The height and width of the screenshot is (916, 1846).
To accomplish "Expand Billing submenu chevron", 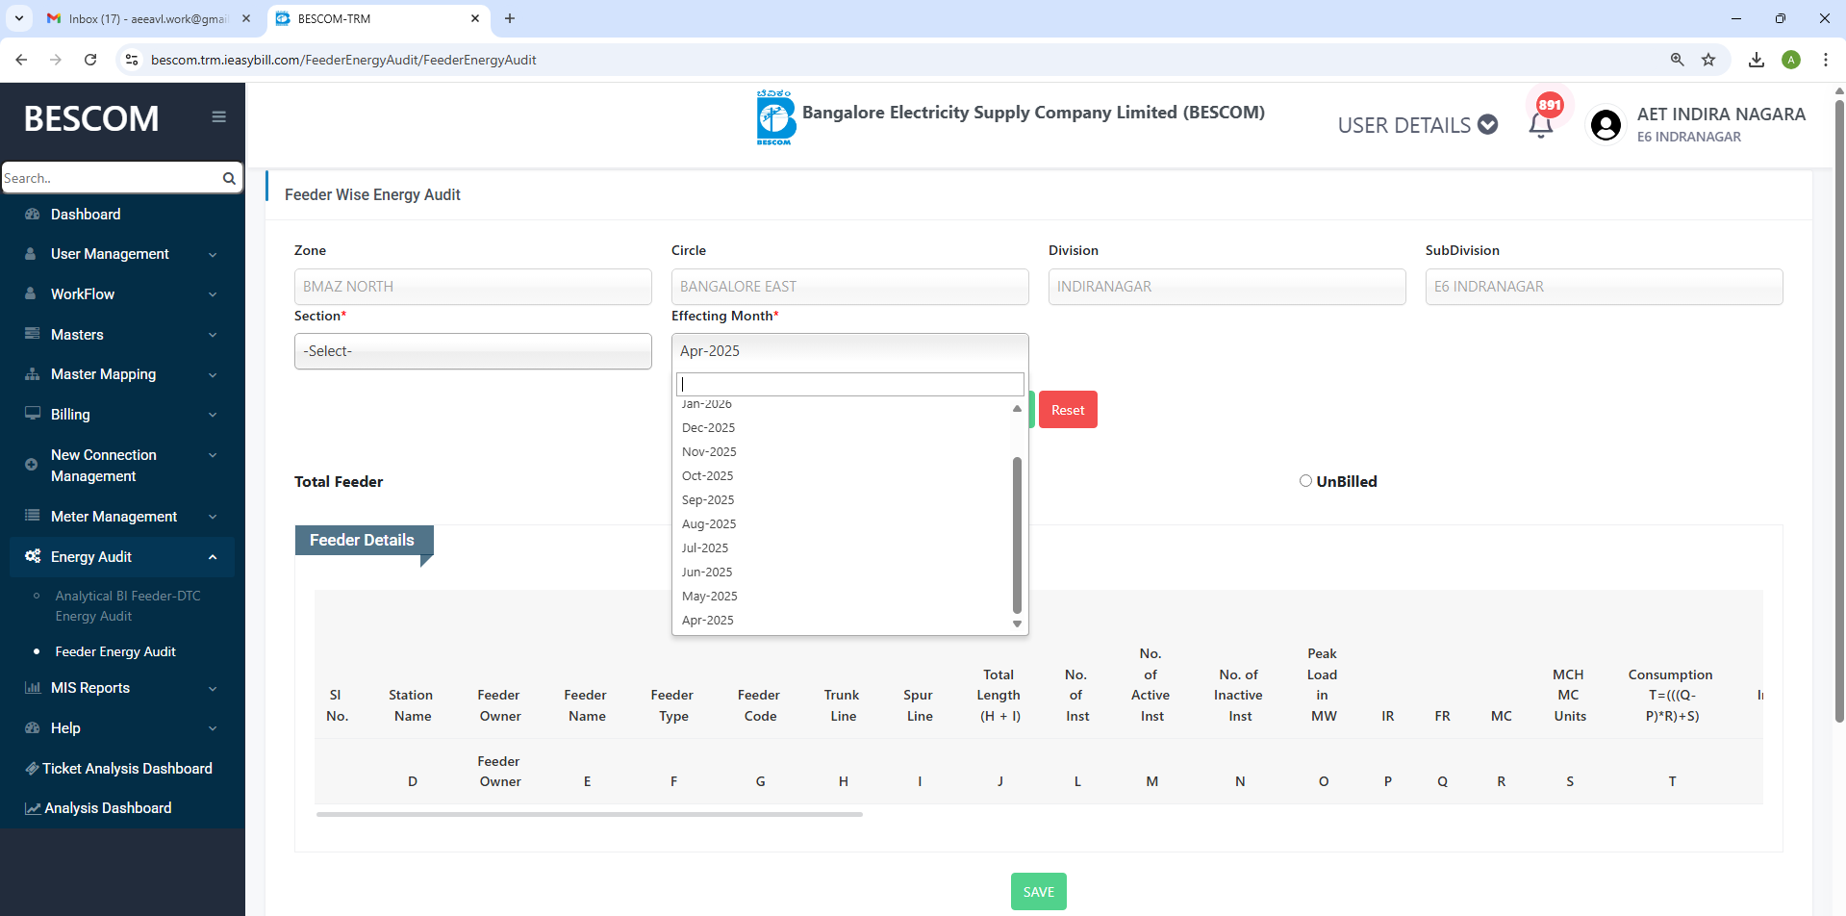I will 213,415.
